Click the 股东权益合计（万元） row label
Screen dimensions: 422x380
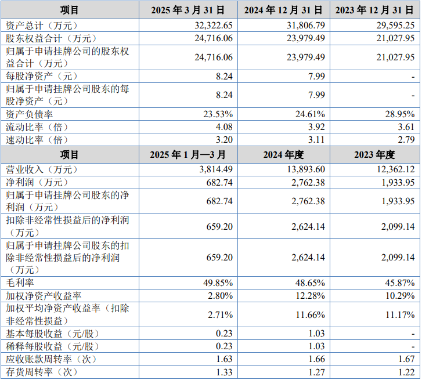tap(51, 38)
